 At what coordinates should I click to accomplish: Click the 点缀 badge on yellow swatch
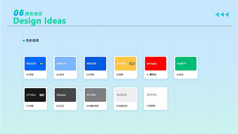point(132,64)
